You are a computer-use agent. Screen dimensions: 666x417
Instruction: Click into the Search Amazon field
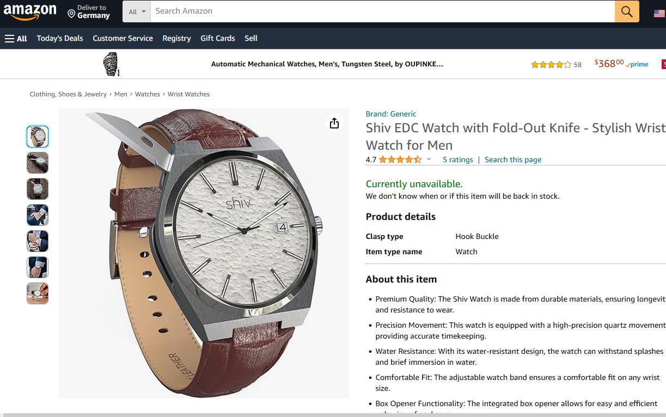[x=381, y=11]
